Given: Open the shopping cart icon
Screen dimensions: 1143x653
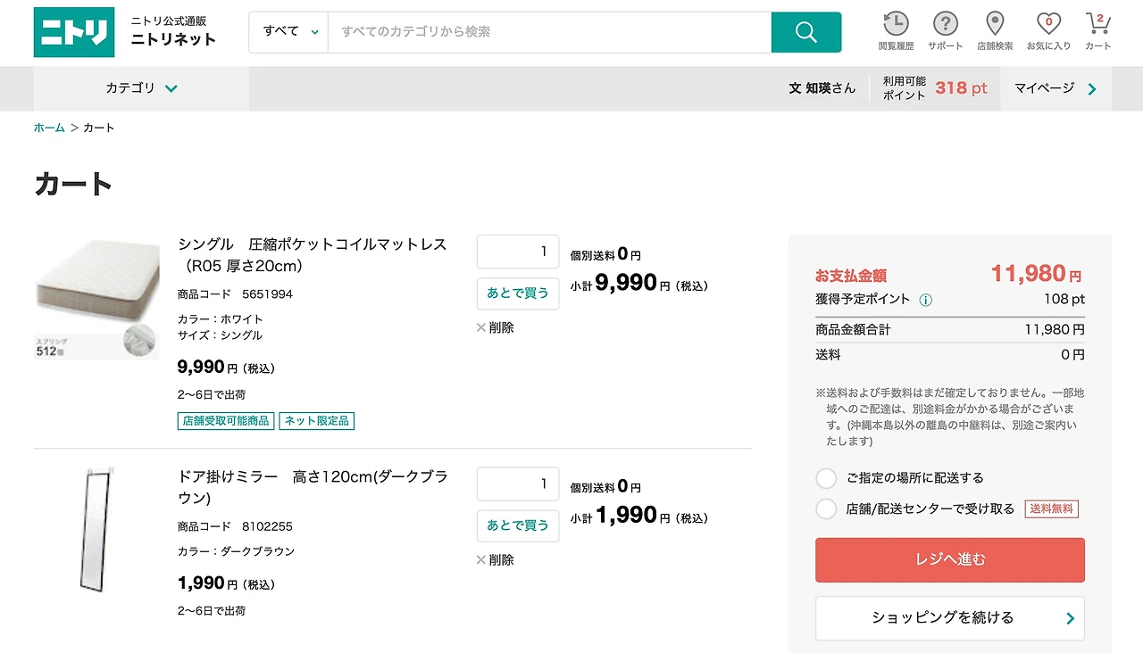Looking at the screenshot, I should (1097, 24).
